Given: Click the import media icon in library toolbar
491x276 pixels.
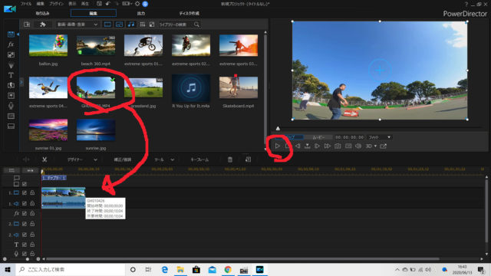Looking at the screenshot, I should coord(27,24).
